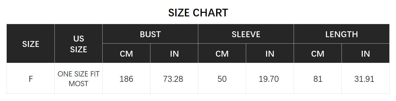Screen dimensions: 396x101
Task: Select the IN subheader under LENGTH
Action: pos(366,53)
